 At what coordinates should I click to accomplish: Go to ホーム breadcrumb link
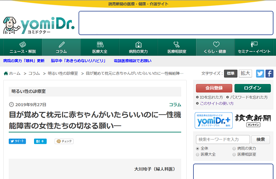coord(15,73)
